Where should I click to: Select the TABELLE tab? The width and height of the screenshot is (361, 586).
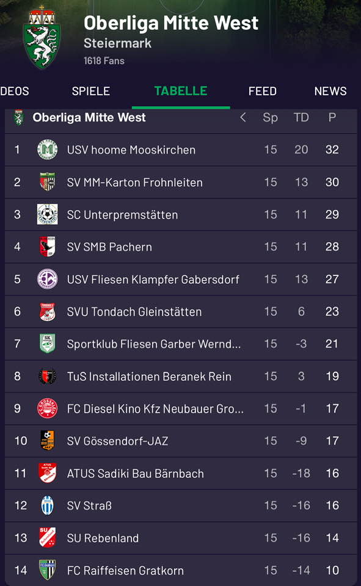pos(181,91)
